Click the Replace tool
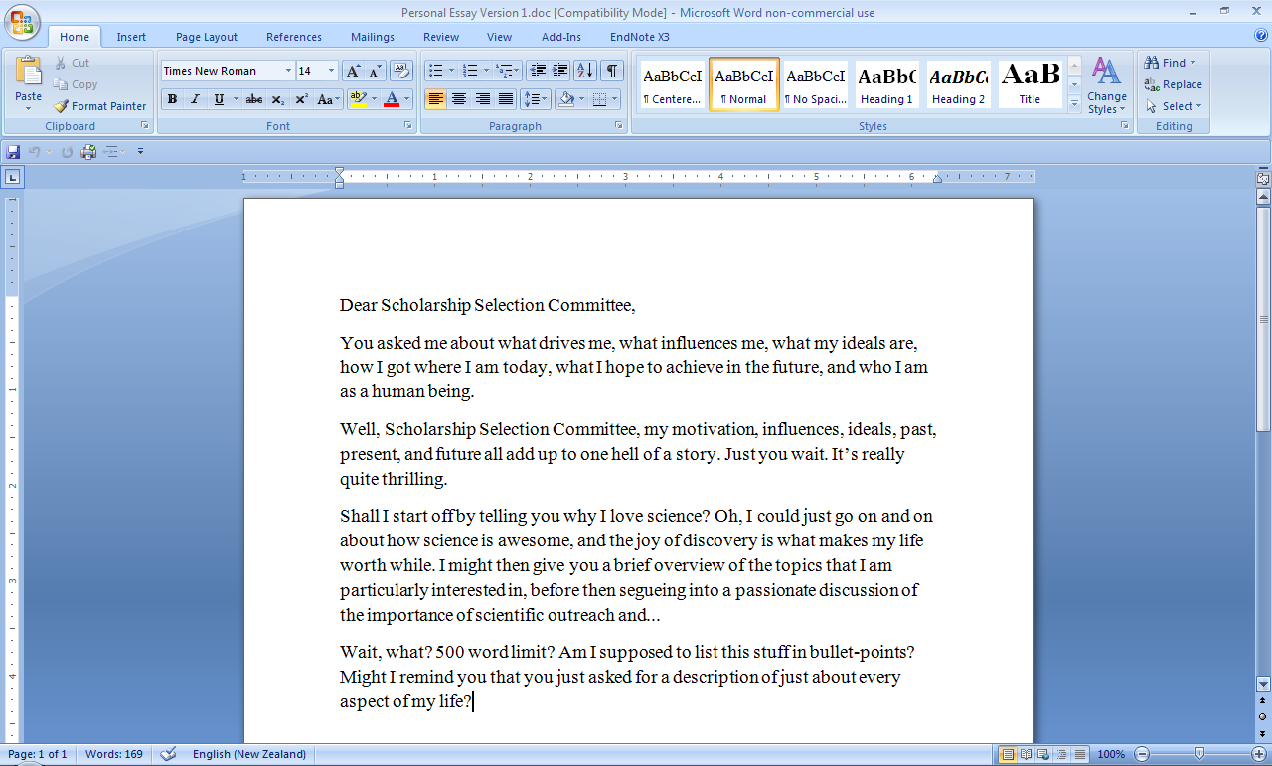 click(1173, 84)
